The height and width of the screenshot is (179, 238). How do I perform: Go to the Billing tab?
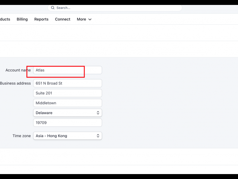(x=22, y=19)
